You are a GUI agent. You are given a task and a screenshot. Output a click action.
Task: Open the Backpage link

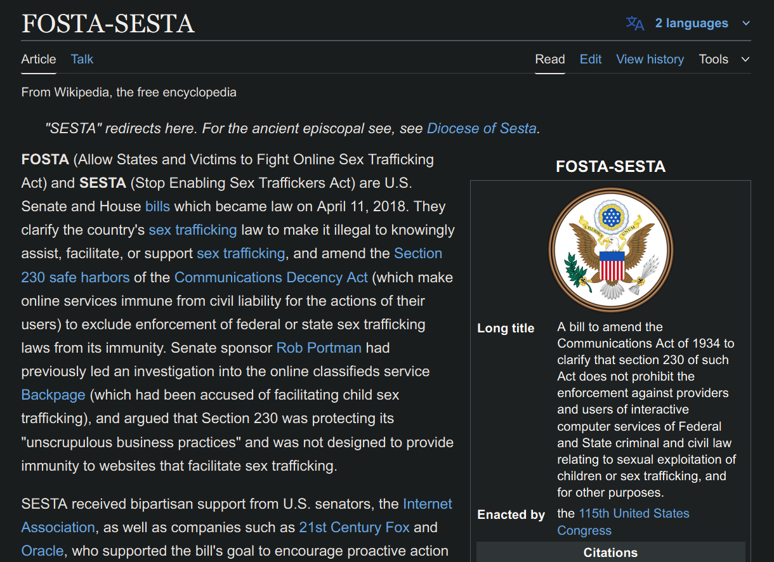point(53,395)
